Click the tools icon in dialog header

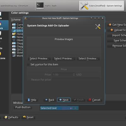click(x=98, y=26)
